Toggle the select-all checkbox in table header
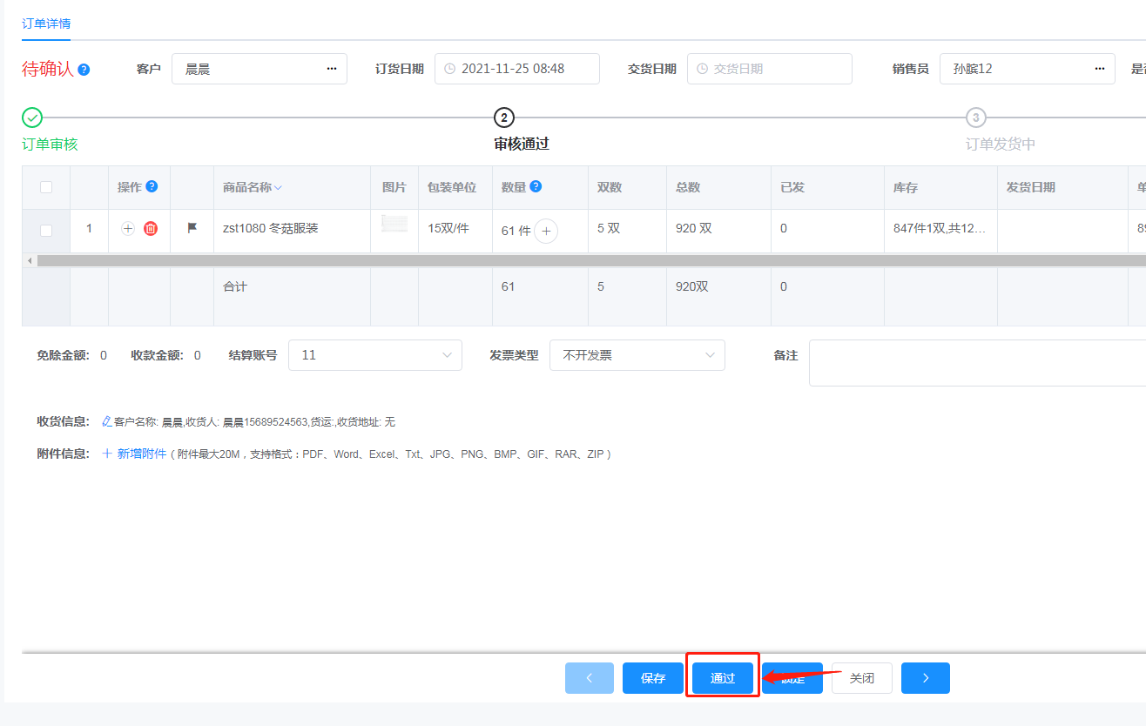The height and width of the screenshot is (726, 1146). (46, 187)
